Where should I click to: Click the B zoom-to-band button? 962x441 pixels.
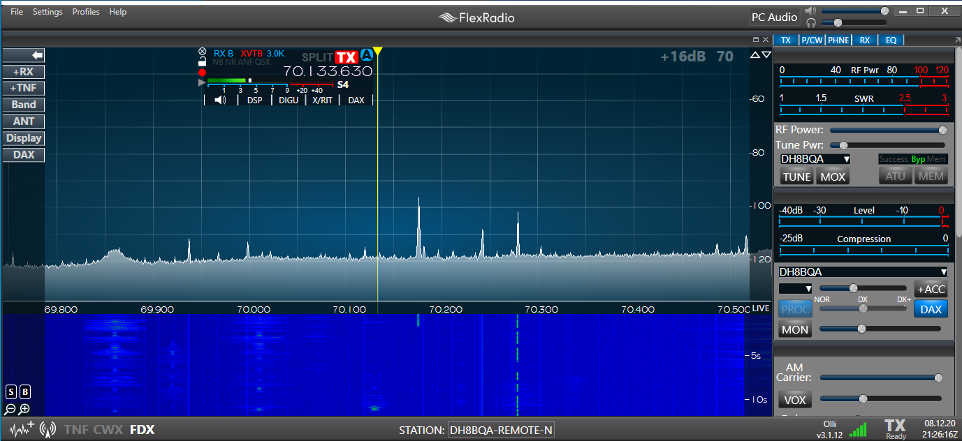click(25, 391)
